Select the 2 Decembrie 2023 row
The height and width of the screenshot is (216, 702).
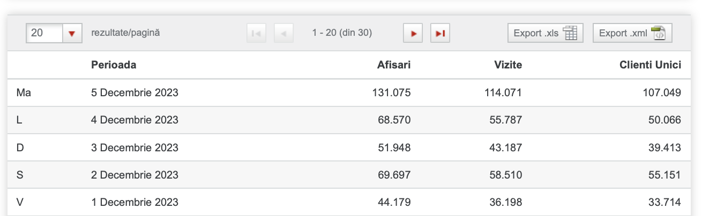(351, 174)
